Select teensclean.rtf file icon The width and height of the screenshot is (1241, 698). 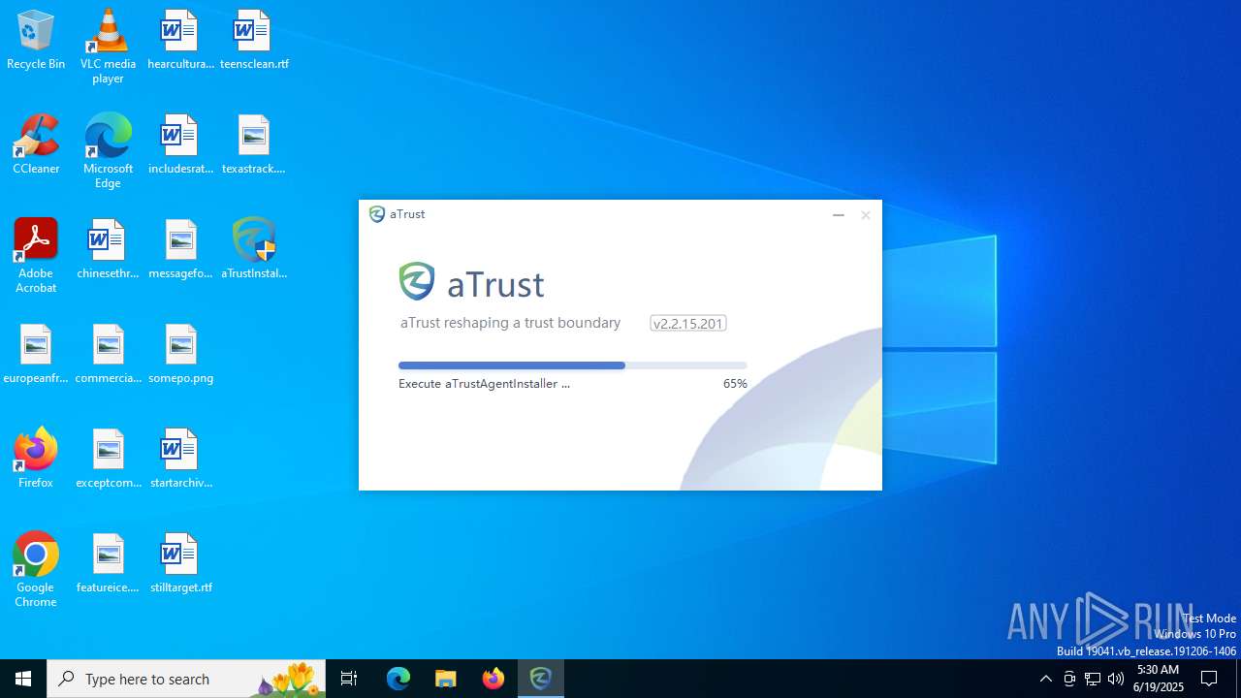click(254, 41)
